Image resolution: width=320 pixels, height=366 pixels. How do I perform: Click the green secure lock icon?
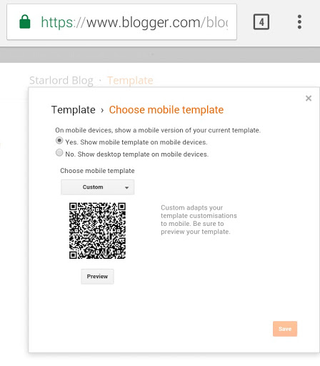[25, 21]
